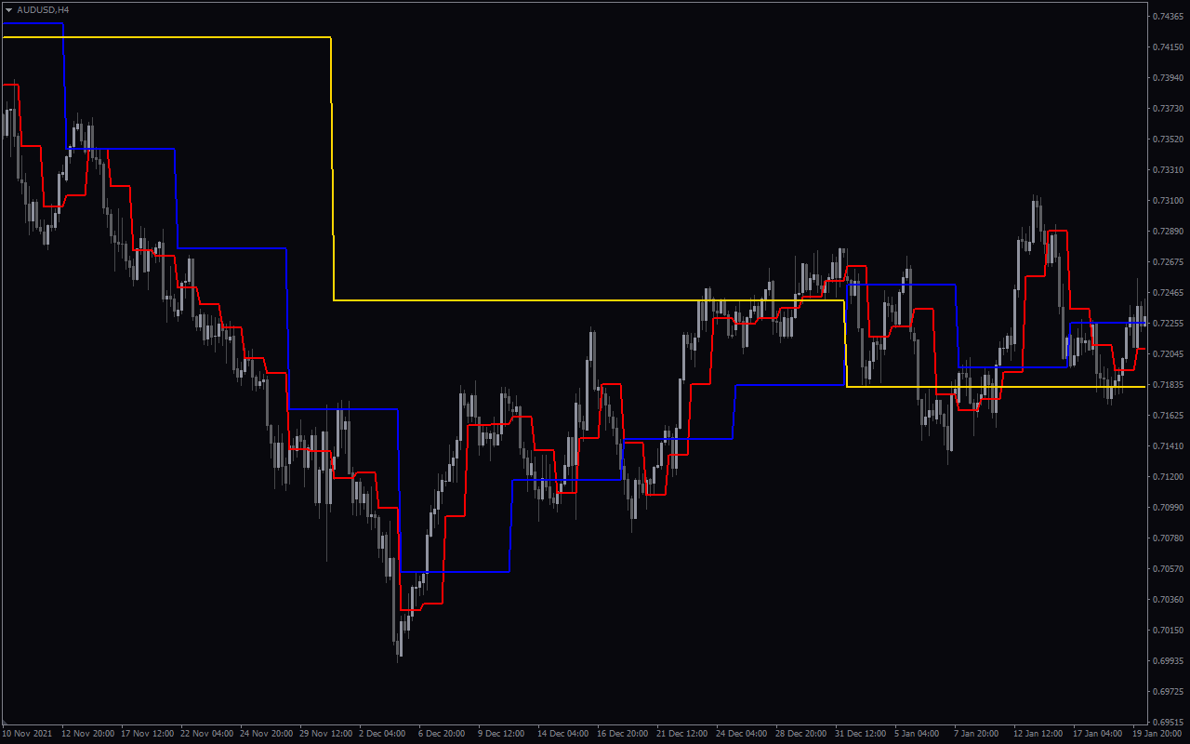The width and height of the screenshot is (1190, 744).
Task: Click the 6 Dec 20:00 time label
Action: tap(442, 734)
